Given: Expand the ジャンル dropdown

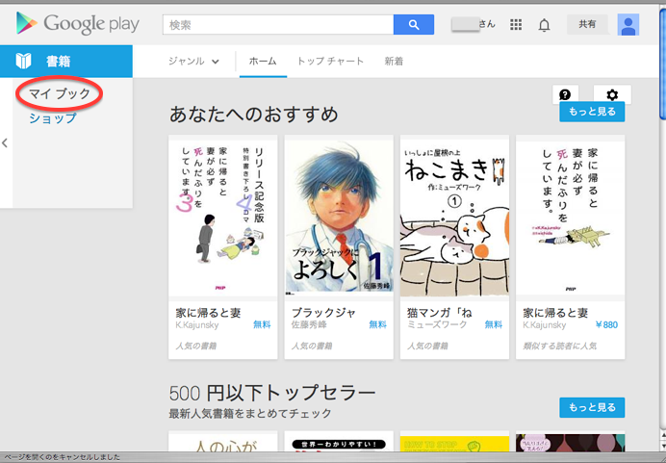Looking at the screenshot, I should pos(193,62).
